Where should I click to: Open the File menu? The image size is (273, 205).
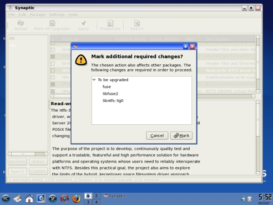(11, 15)
